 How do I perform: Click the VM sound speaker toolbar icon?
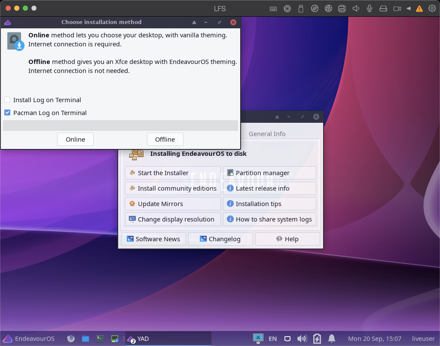tap(356, 9)
